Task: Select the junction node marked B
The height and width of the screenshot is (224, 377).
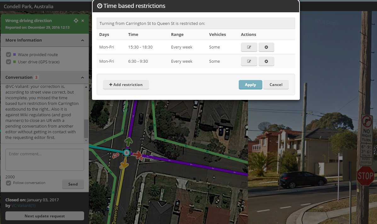Action: click(x=127, y=152)
